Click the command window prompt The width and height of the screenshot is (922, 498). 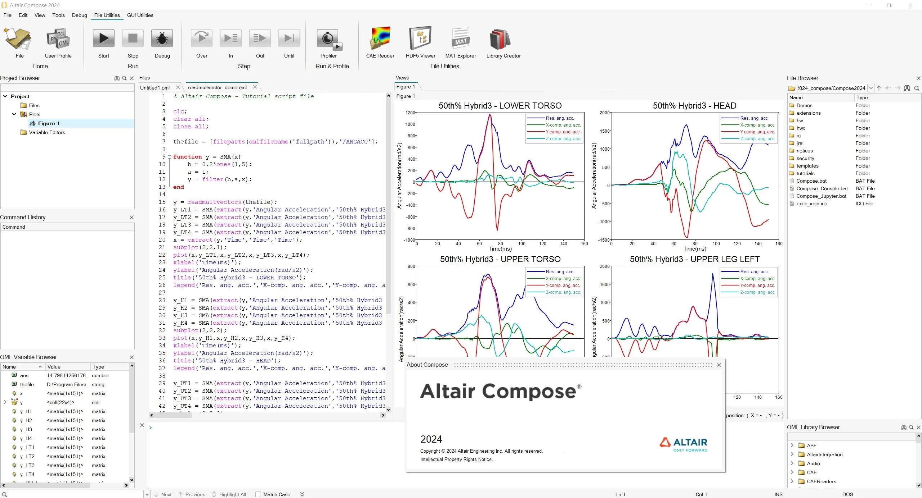pos(150,428)
